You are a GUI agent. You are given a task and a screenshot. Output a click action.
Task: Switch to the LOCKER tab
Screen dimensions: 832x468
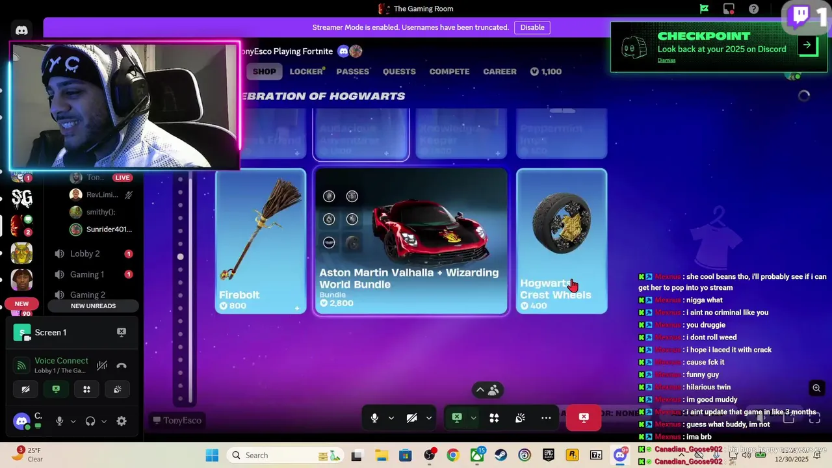click(x=306, y=71)
